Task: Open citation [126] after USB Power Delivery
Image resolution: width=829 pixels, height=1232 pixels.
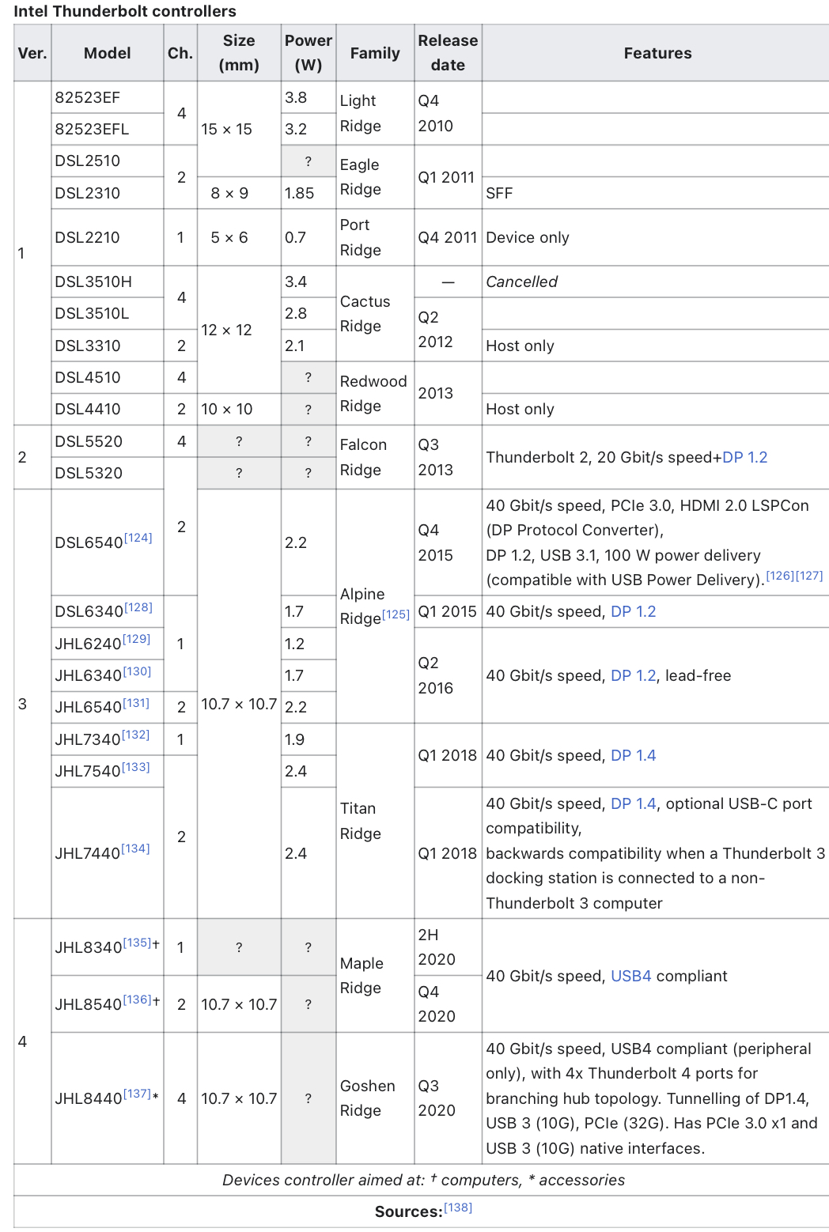Action: pos(780,576)
